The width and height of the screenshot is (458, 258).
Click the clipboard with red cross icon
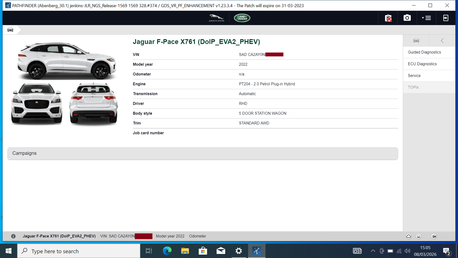pos(388,18)
